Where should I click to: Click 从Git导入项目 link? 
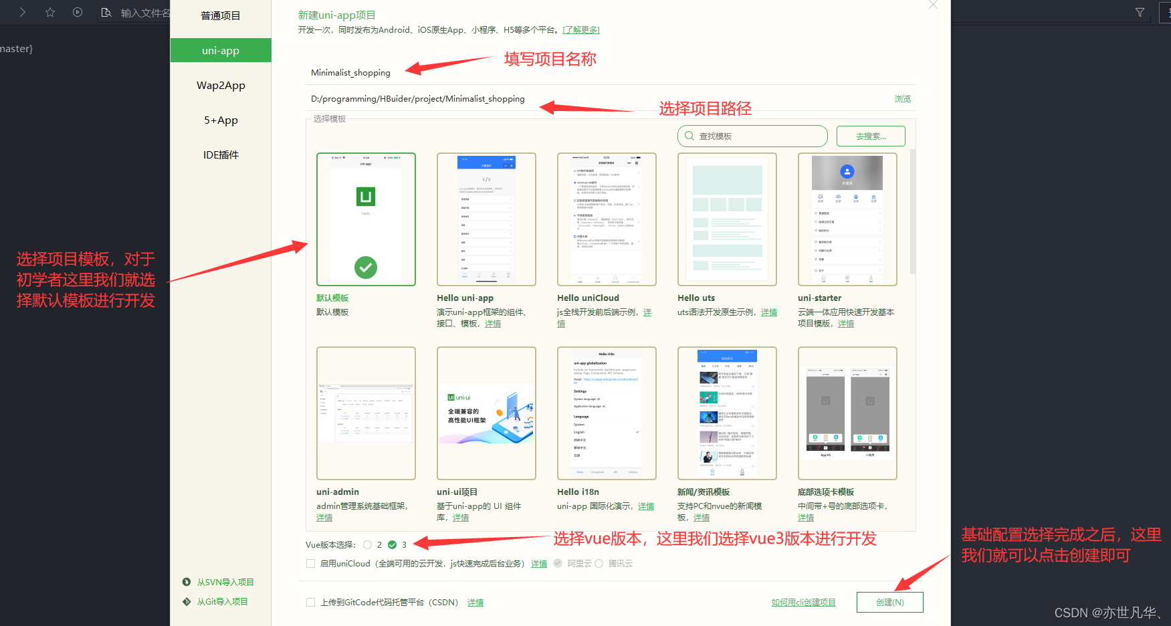coord(222,601)
